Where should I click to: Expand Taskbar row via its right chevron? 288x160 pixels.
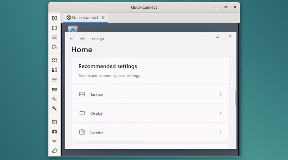(x=221, y=94)
